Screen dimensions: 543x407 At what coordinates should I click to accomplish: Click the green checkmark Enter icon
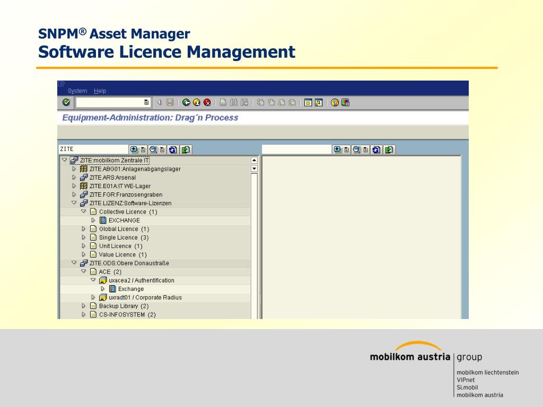click(66, 102)
